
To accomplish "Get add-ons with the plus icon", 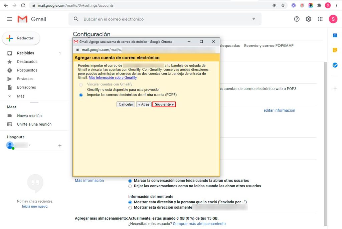I will coord(335,89).
